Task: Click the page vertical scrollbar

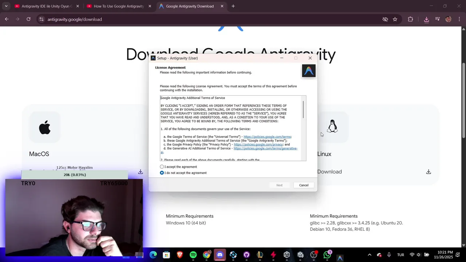Action: [x=463, y=100]
